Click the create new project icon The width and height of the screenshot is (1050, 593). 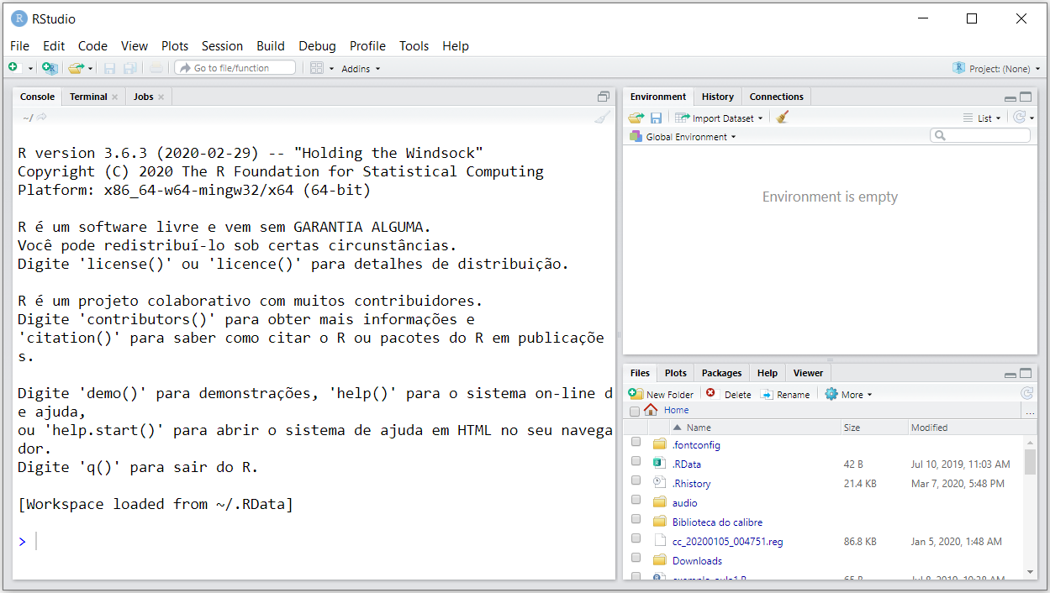click(50, 68)
